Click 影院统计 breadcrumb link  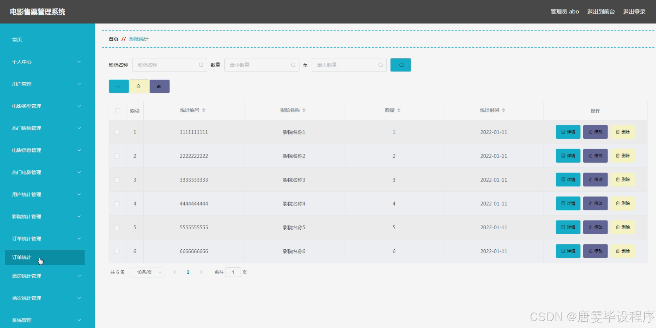139,39
